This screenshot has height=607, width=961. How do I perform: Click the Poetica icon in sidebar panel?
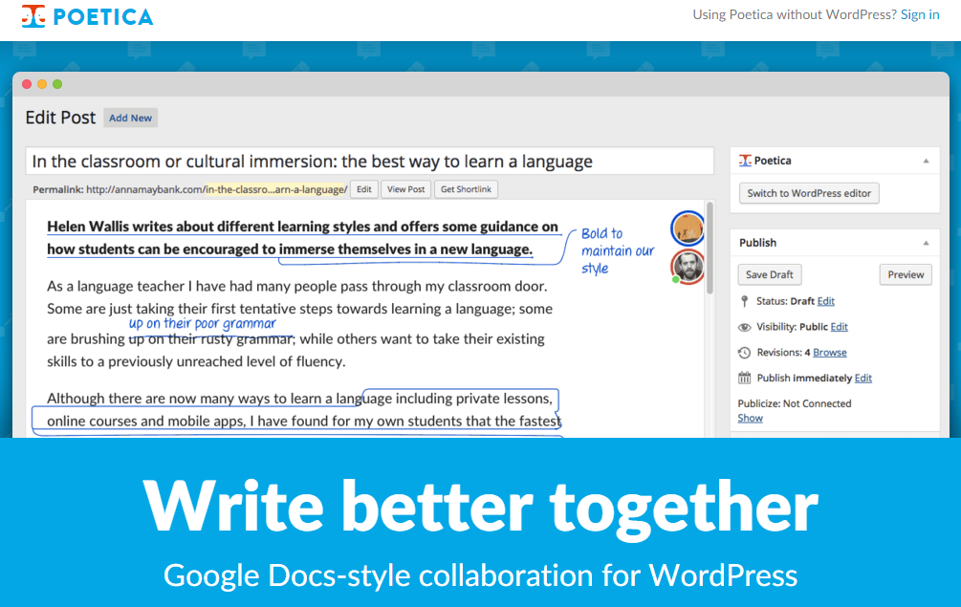coord(745,161)
